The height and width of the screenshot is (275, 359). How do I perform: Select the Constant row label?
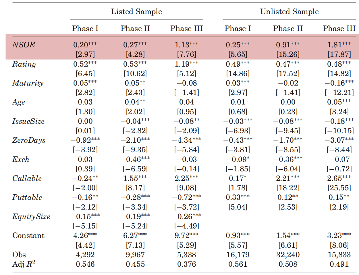click(x=28, y=236)
